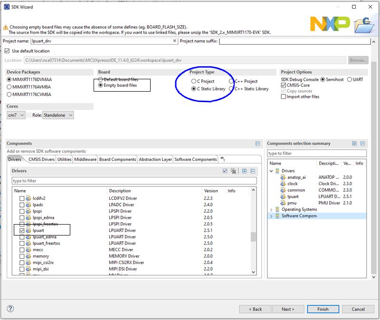This screenshot has height=320, width=380.
Task: Expand the Operating Systems tree node
Action: pyautogui.click(x=271, y=209)
